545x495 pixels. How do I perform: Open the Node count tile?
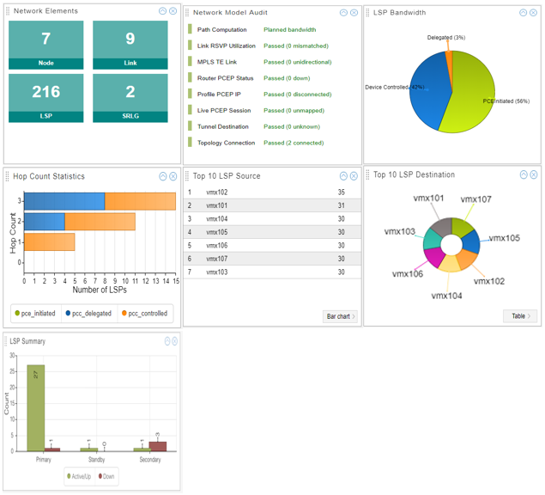coord(46,45)
